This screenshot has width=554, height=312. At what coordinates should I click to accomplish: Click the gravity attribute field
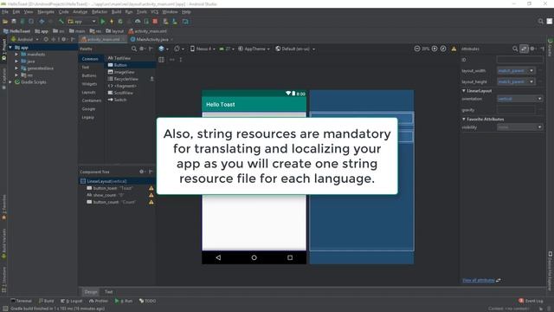click(x=516, y=110)
